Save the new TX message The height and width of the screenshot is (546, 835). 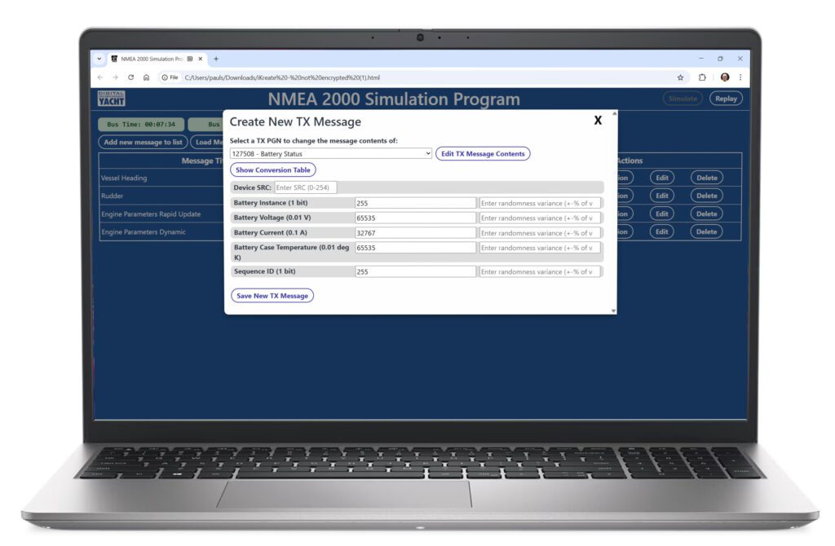tap(272, 296)
